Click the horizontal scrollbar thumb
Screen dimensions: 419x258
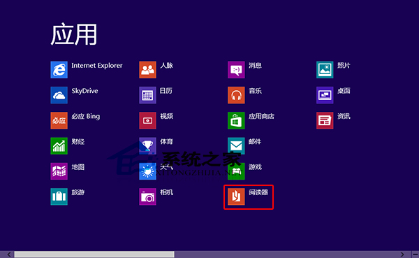tap(94, 255)
